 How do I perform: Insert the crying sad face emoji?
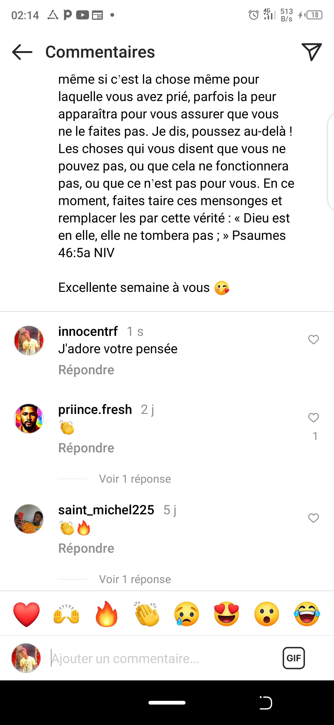pyautogui.click(x=186, y=614)
